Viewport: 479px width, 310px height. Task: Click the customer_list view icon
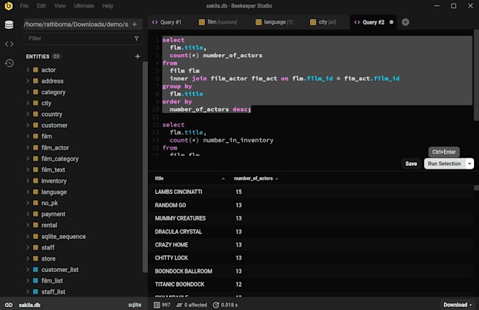tap(35, 269)
